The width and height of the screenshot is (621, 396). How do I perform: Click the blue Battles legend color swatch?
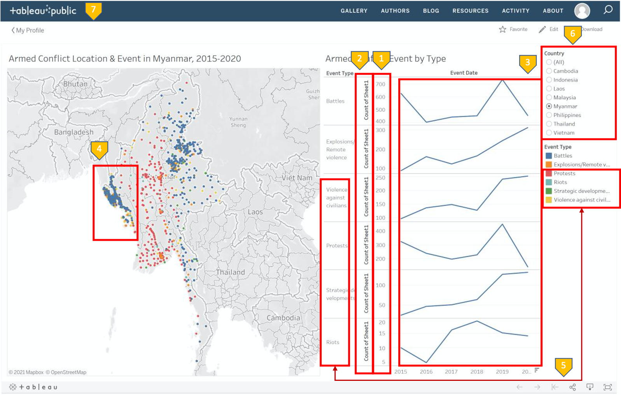[549, 156]
